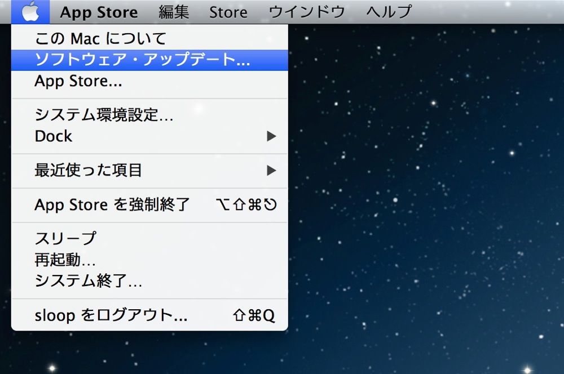Open the ウインドウ menu

(307, 12)
